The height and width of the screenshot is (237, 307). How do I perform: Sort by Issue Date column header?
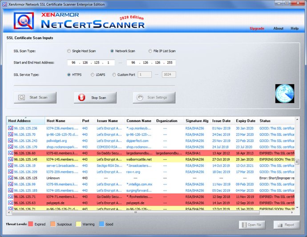click(x=222, y=121)
